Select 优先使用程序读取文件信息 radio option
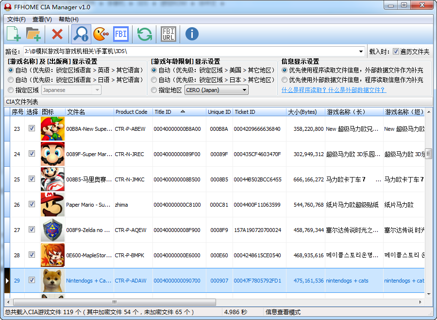 [x=284, y=70]
